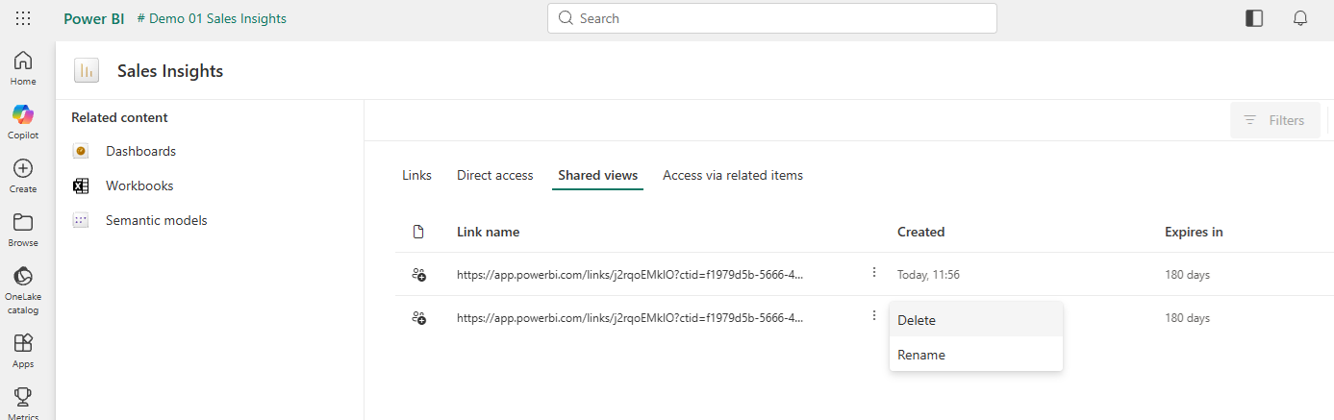Switch to the Direct access tab
Image resolution: width=1334 pixels, height=420 pixels.
[494, 175]
